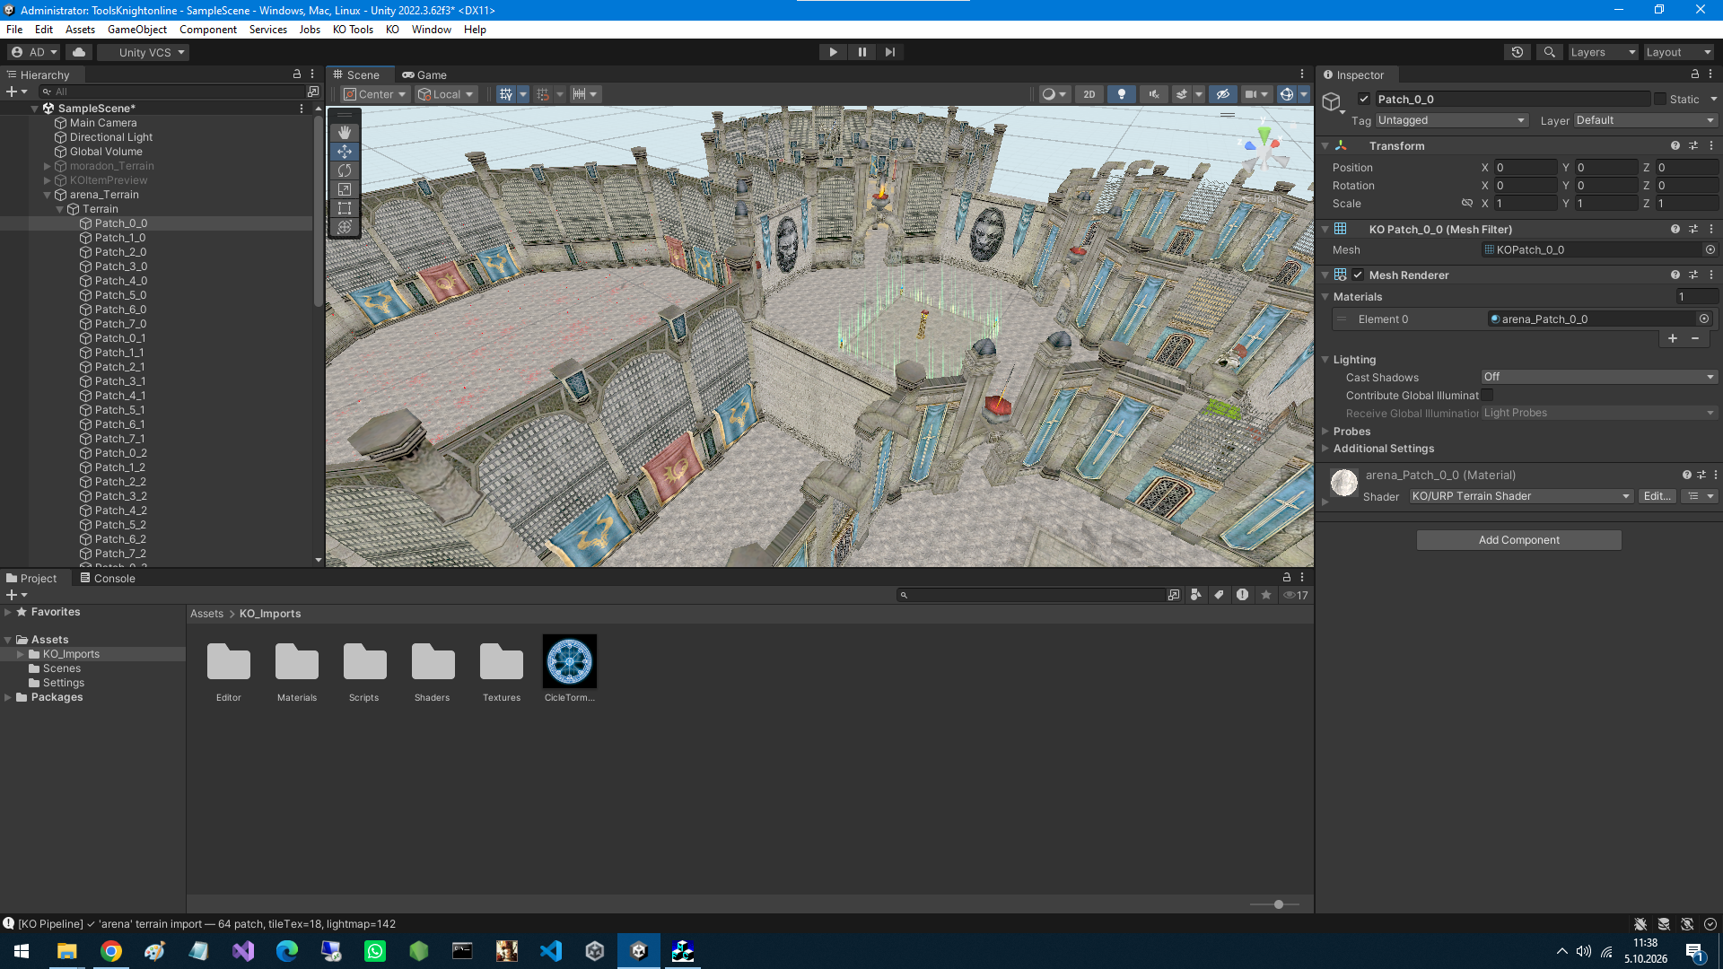Open the Textures folder
This screenshot has width=1723, height=969.
pos(502,671)
